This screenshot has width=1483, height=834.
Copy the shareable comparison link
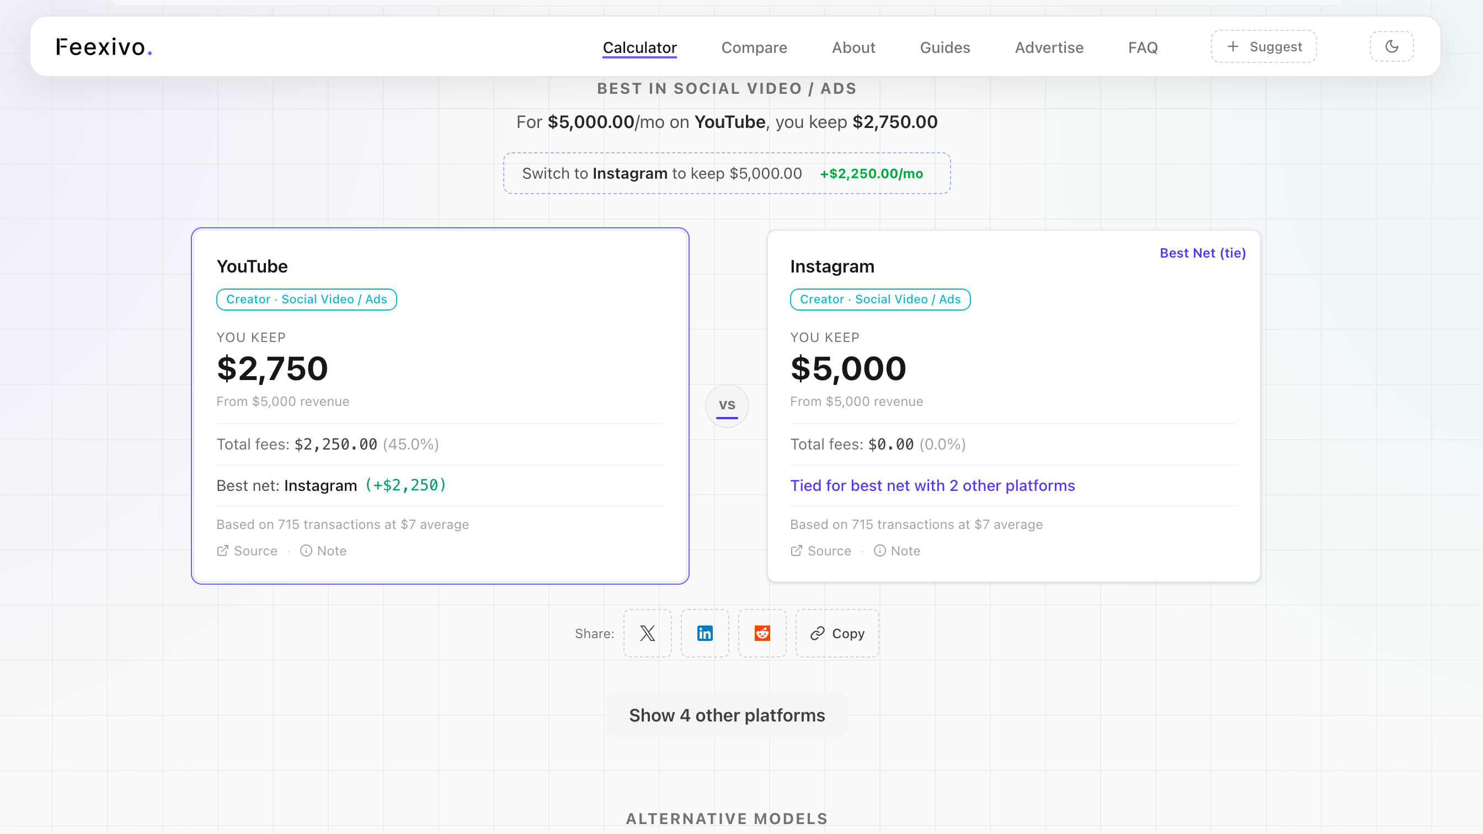[836, 633]
